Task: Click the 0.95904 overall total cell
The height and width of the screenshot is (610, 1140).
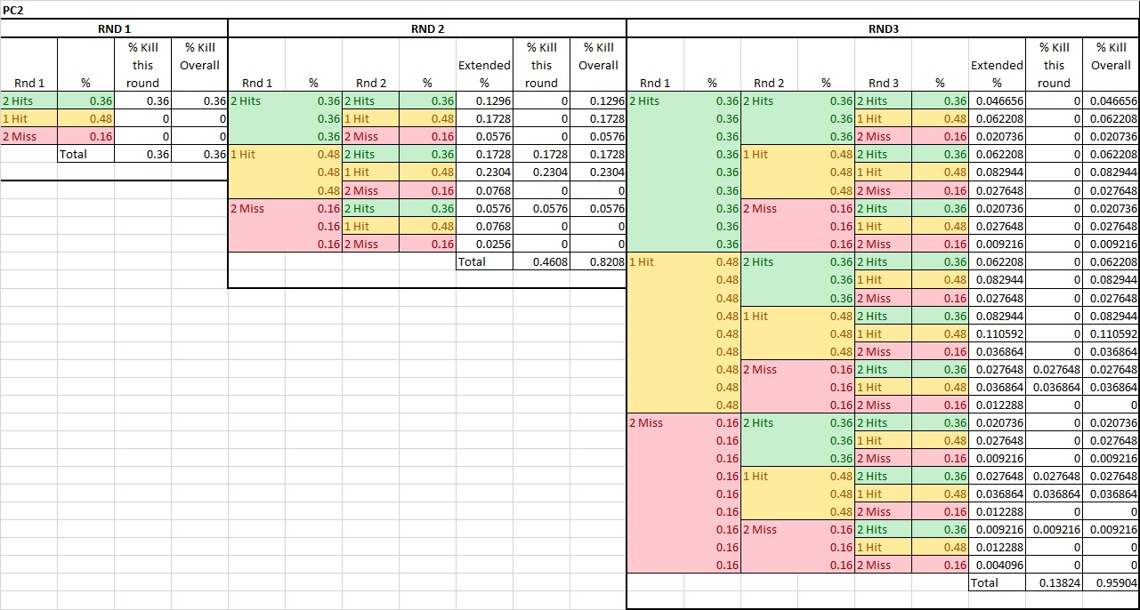Action: point(1111,583)
